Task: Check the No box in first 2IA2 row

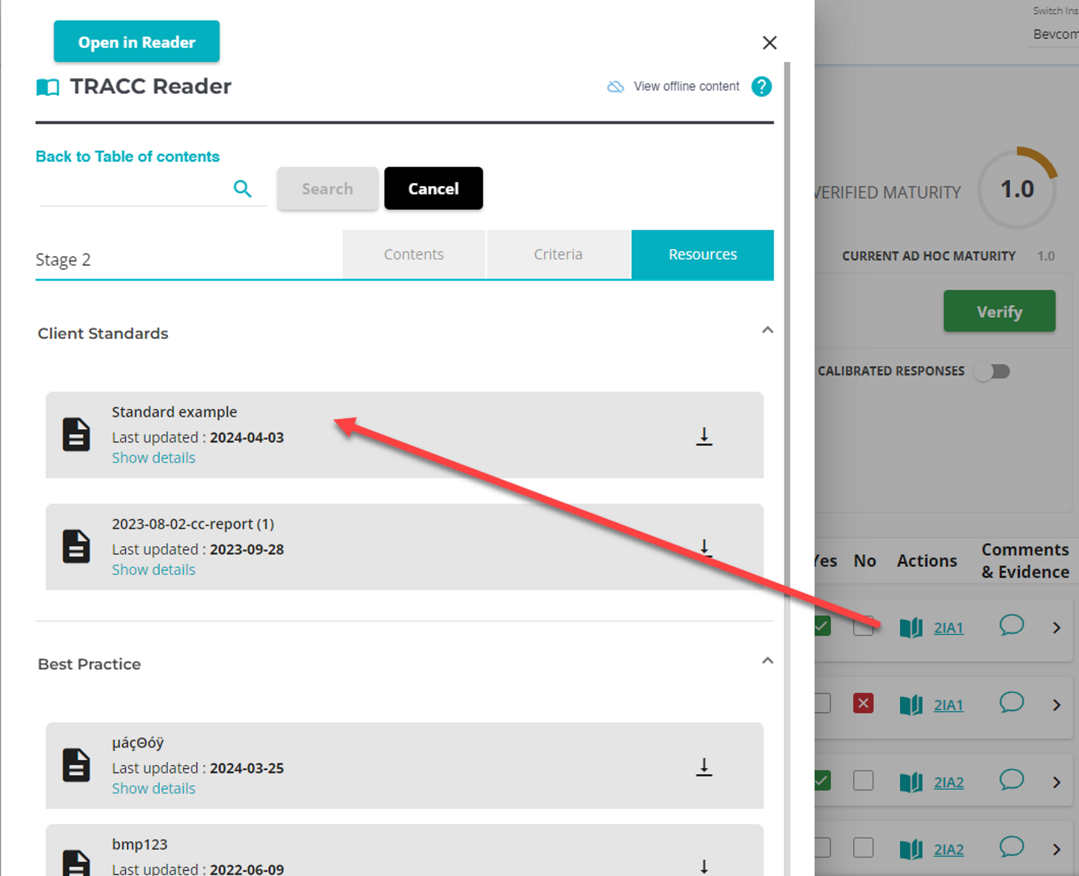Action: pos(863,780)
